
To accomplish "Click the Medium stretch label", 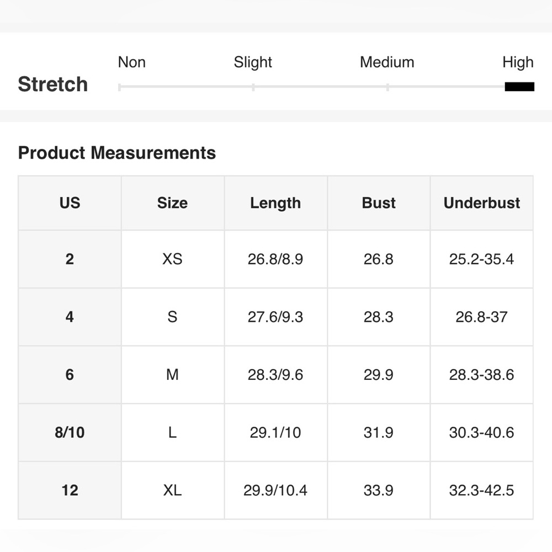I will click(x=387, y=62).
